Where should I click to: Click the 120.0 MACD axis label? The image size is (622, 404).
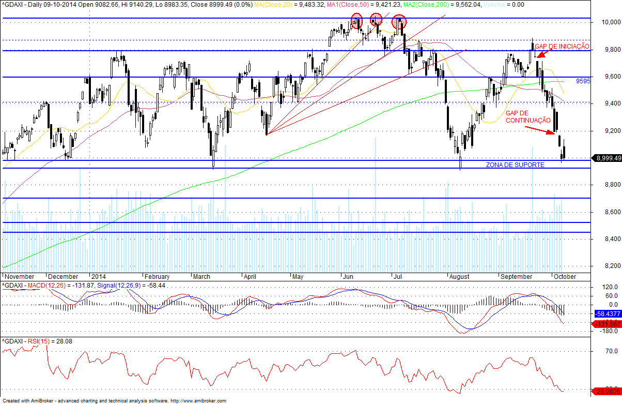pyautogui.click(x=609, y=287)
